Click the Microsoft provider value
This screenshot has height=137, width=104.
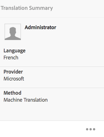click(x=14, y=79)
